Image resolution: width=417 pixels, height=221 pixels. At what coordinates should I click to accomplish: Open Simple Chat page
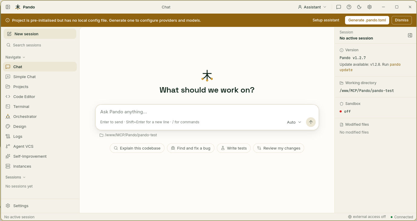[40, 77]
